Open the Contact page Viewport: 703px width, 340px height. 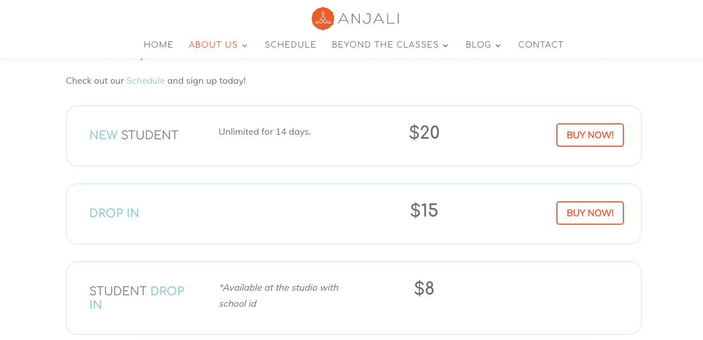541,45
